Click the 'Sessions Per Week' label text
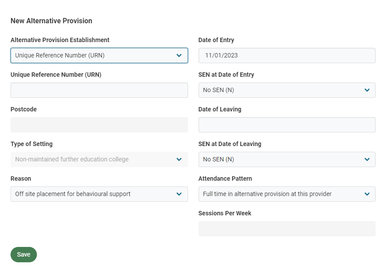The image size is (391, 275). point(224,213)
